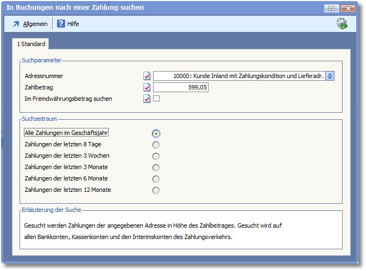This screenshot has height=271, width=366.
Task: Choose Zahlungen der letzten 12 Monate
Action: click(x=156, y=190)
